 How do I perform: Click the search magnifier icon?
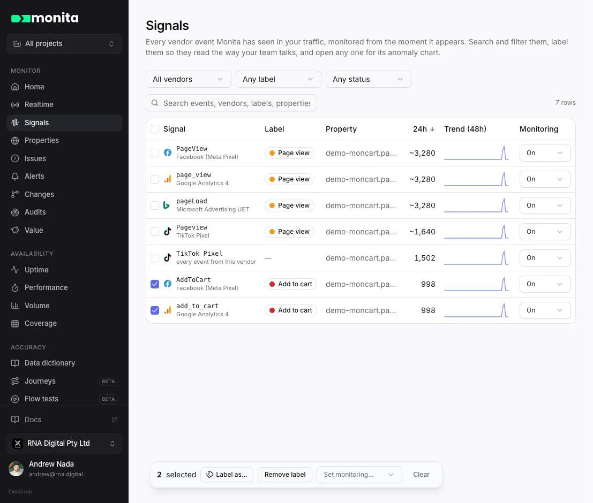pyautogui.click(x=155, y=103)
